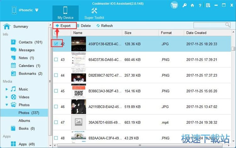
Task: Click the Delete button label
Action: 86,26
